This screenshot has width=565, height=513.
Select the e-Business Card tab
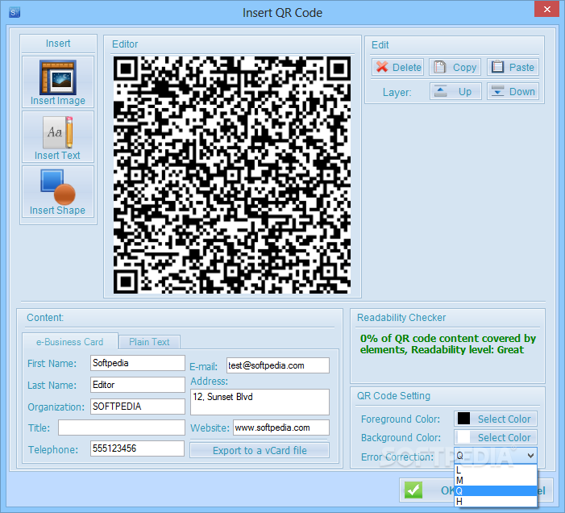(x=70, y=342)
